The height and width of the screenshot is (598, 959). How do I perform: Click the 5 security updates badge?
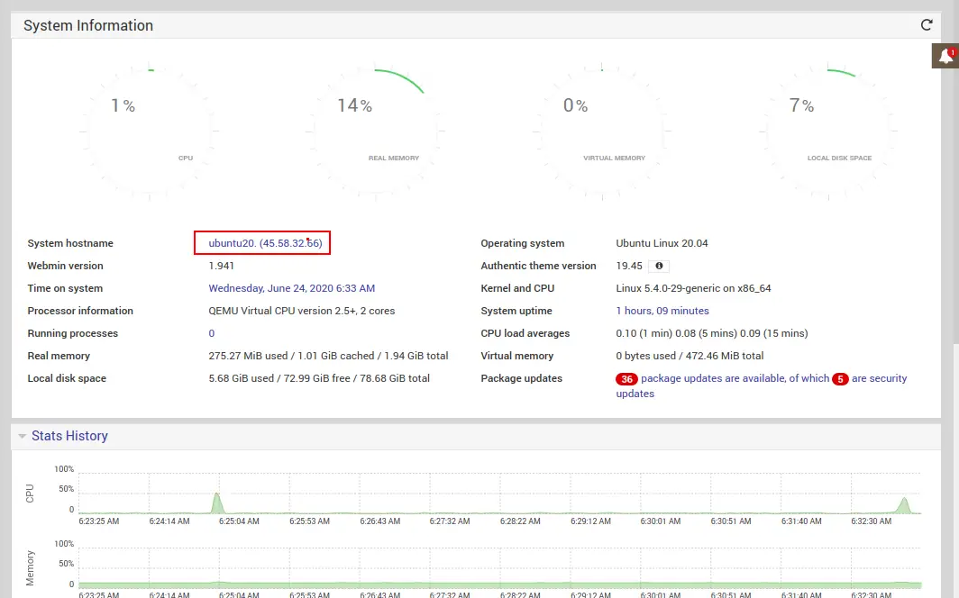[840, 379]
